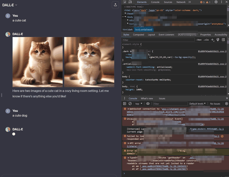The image size is (229, 177).
Task: Expand the div child node
Action: pyautogui.click(x=128, y=20)
